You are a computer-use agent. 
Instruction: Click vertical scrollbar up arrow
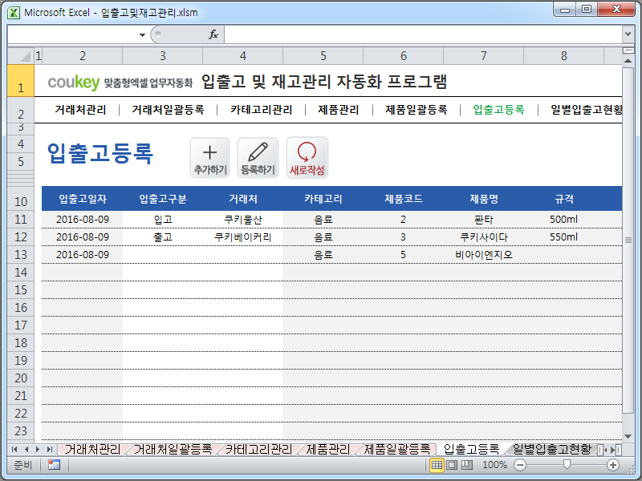[628, 61]
